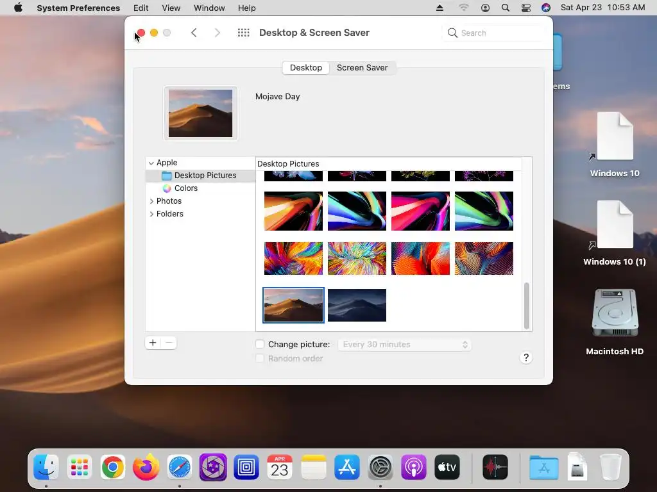Image resolution: width=657 pixels, height=492 pixels.
Task: Open the Apple TV app in the Dock
Action: (x=447, y=467)
